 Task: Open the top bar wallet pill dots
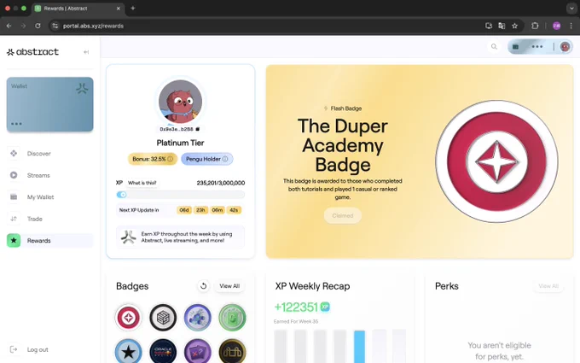[537, 47]
